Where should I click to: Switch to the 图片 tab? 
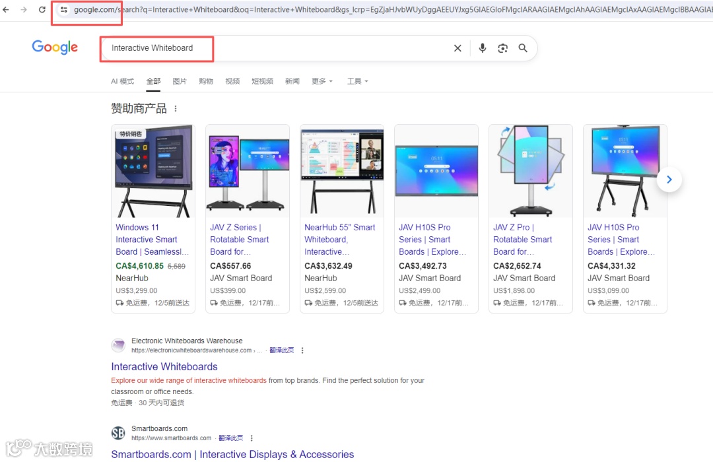(180, 81)
